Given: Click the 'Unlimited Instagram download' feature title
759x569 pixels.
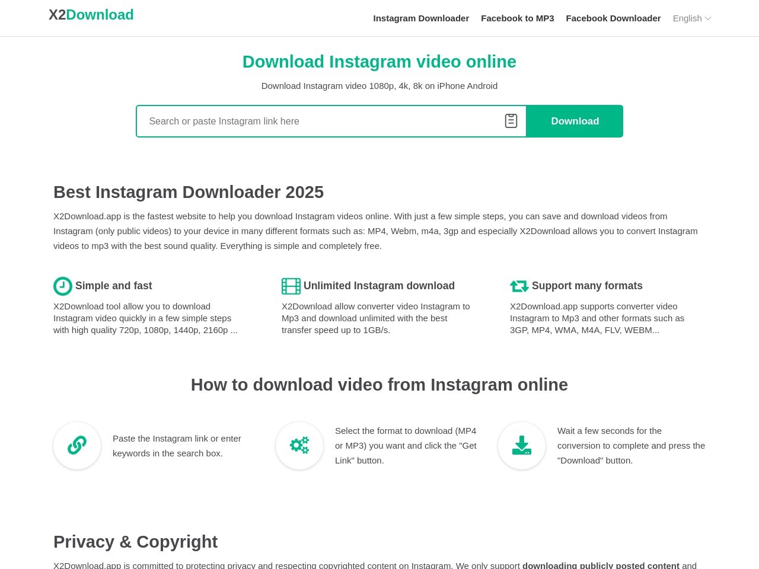Looking at the screenshot, I should (x=379, y=286).
